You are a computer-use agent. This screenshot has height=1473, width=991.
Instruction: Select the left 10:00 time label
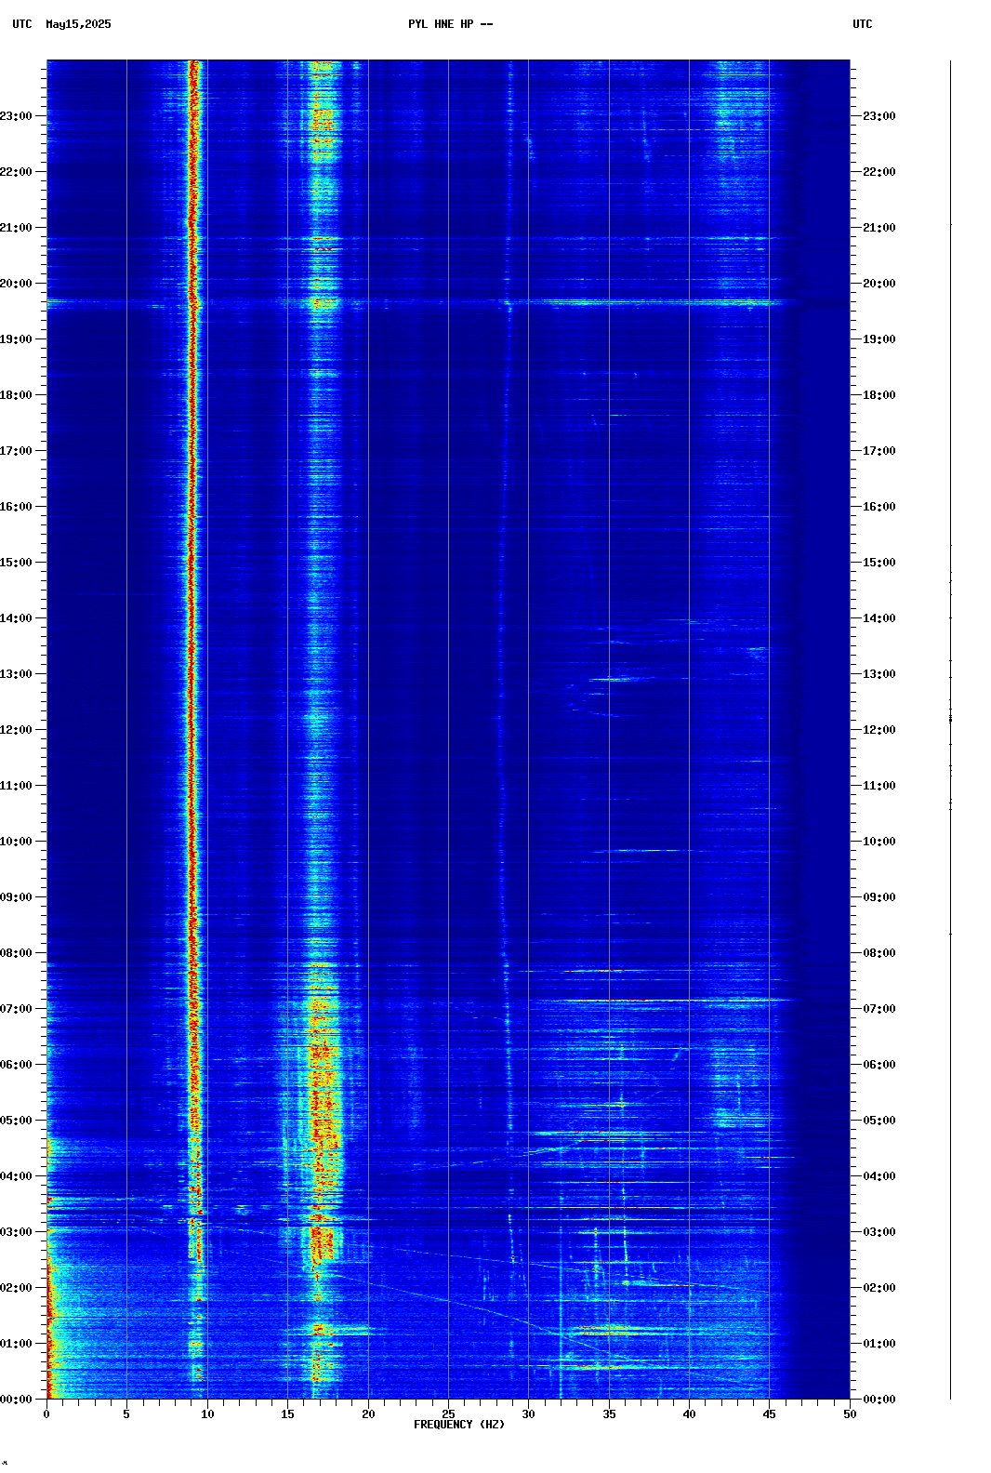point(16,842)
